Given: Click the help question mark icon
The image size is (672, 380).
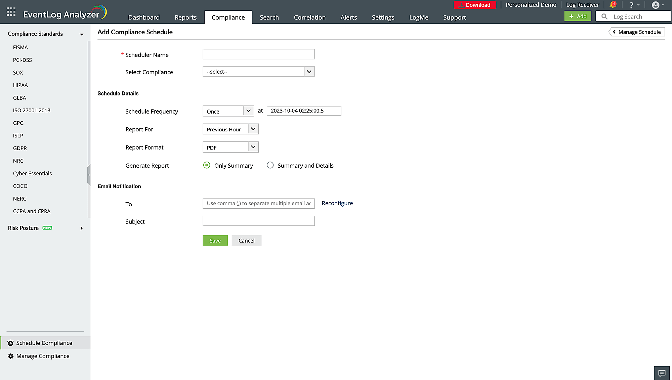Looking at the screenshot, I should [x=630, y=5].
